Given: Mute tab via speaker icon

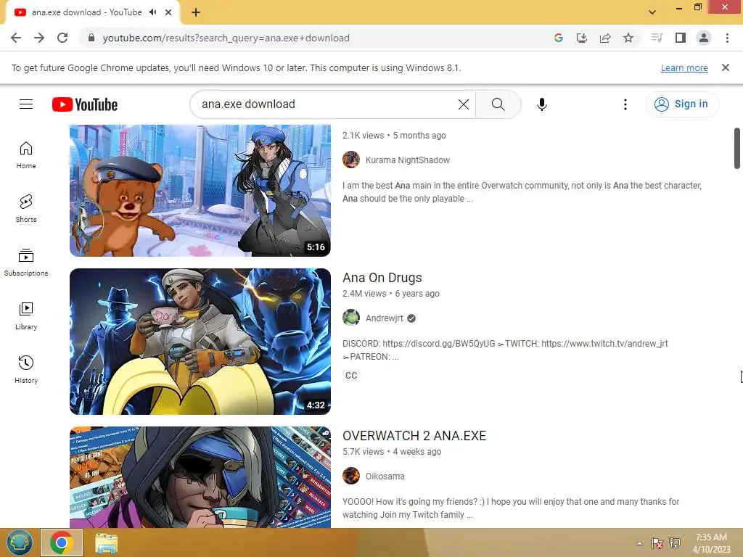Looking at the screenshot, I should (x=152, y=12).
